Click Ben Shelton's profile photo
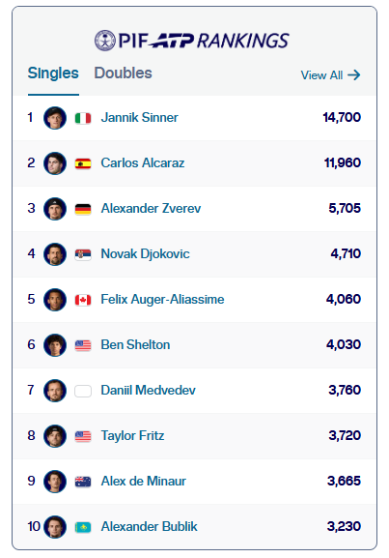The image size is (389, 558). (x=55, y=345)
